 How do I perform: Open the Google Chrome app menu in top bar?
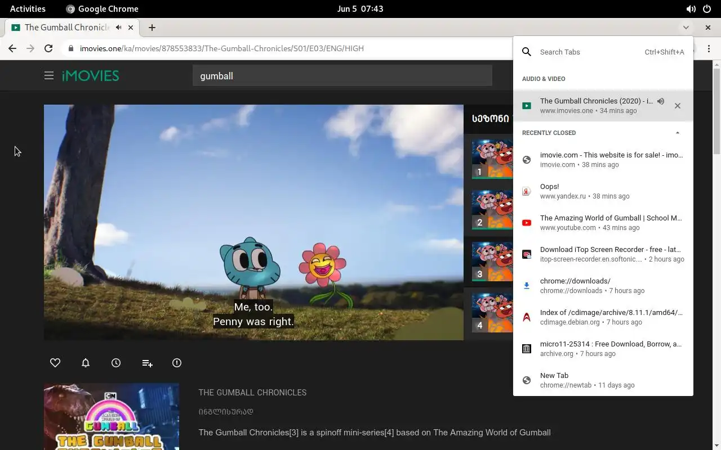click(x=102, y=8)
